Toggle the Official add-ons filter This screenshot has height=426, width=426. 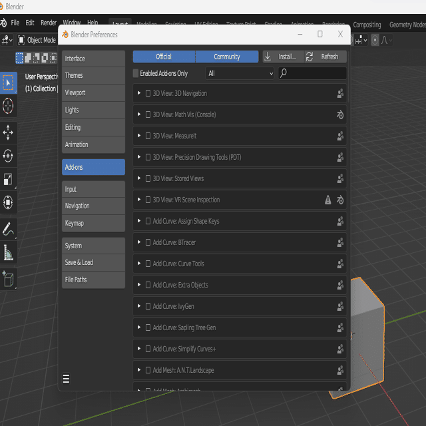(x=164, y=57)
